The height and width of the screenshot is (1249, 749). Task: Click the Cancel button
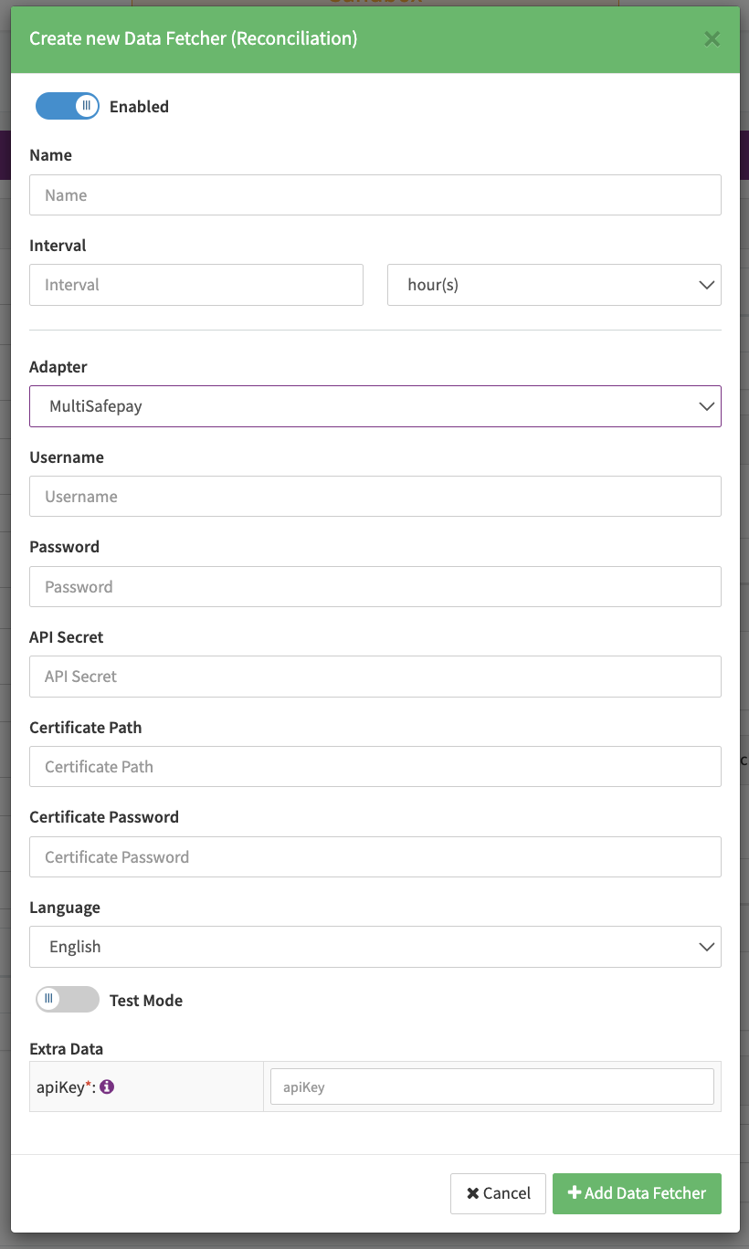point(498,1193)
